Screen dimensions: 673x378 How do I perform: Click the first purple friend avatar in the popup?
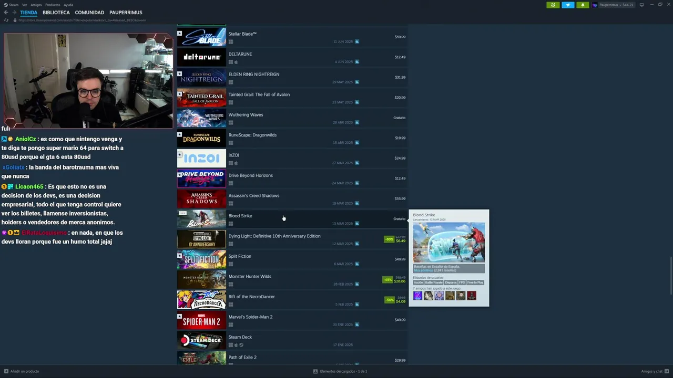417,296
